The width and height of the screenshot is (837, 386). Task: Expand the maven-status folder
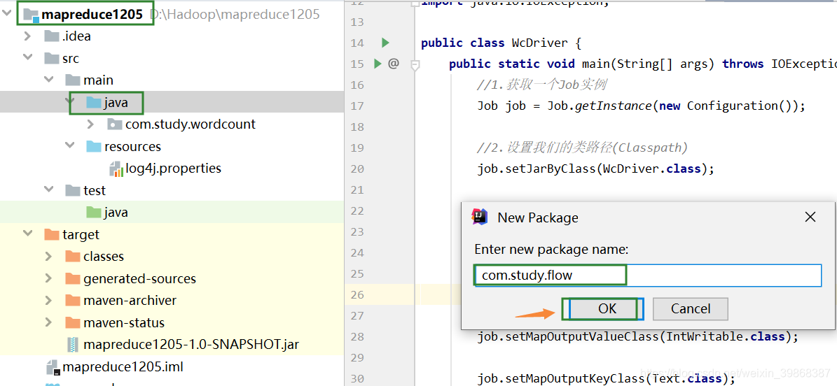coord(48,322)
